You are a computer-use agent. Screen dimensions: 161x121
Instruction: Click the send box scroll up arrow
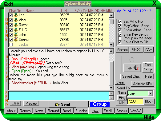(111, 93)
